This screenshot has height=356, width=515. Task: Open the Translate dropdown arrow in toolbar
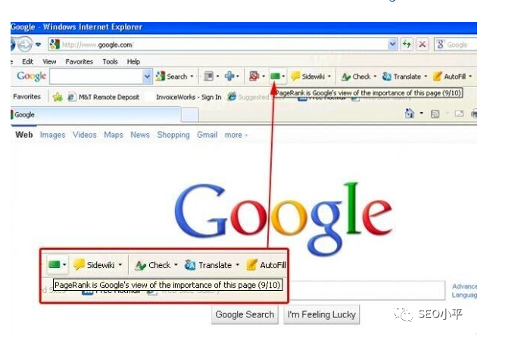click(x=426, y=77)
